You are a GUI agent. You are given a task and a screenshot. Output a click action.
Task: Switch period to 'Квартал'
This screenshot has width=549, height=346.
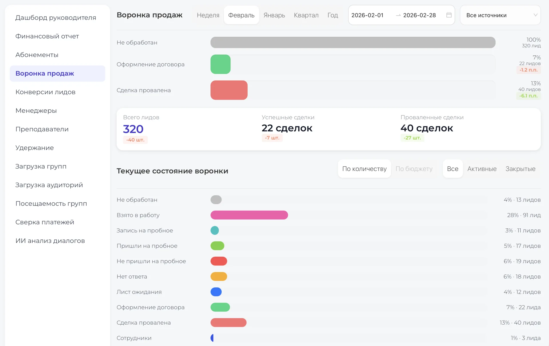(x=306, y=15)
